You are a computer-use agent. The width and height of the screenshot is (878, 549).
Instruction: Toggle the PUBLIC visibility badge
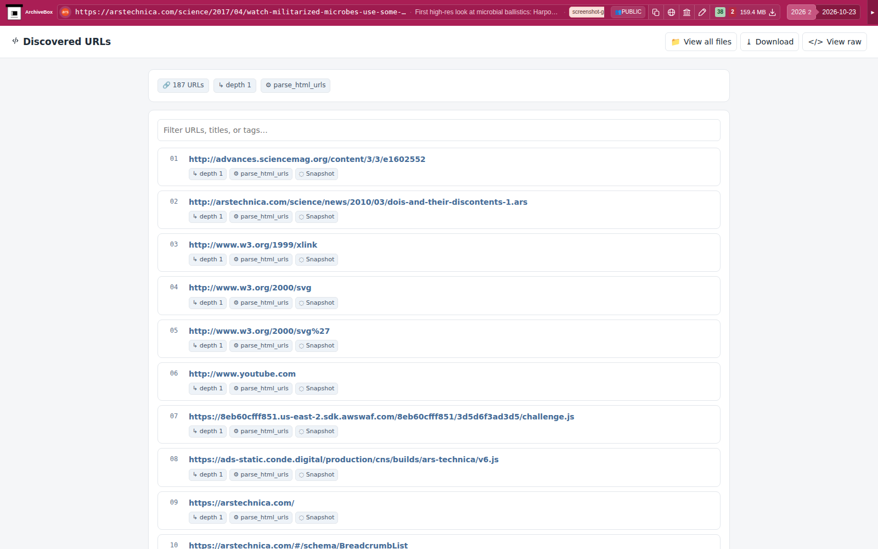(628, 12)
